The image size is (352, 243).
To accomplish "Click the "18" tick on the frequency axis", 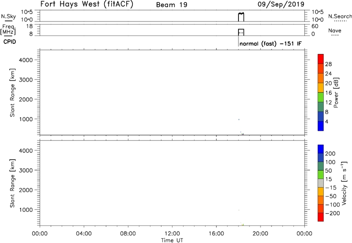I will click(29, 26).
